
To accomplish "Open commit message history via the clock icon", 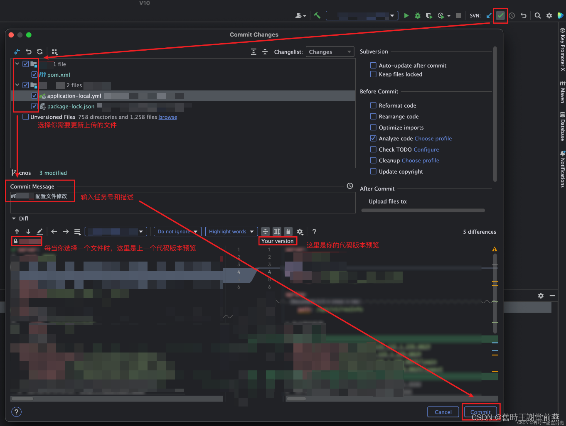I will (349, 186).
